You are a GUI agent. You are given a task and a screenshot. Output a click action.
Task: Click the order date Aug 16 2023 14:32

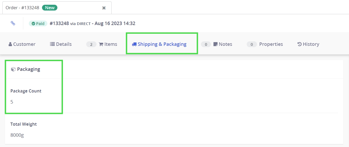[115, 23]
